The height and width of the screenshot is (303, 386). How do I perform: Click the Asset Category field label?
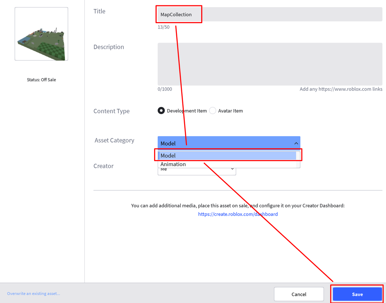114,140
